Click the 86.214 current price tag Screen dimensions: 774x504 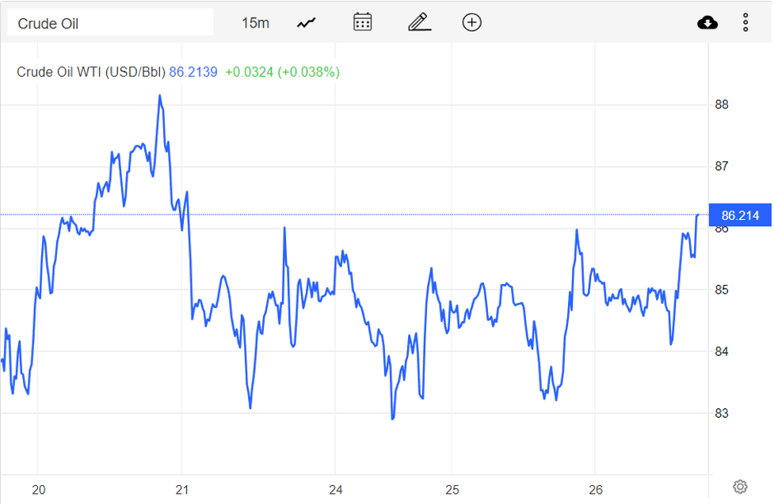[x=740, y=215]
